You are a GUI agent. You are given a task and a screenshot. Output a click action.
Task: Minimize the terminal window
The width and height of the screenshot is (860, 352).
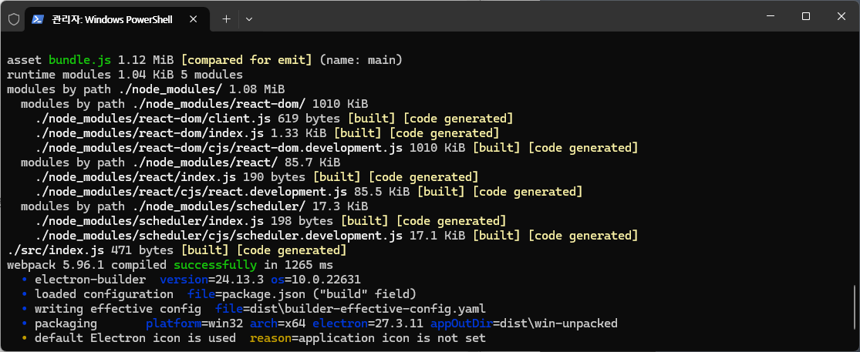point(771,16)
